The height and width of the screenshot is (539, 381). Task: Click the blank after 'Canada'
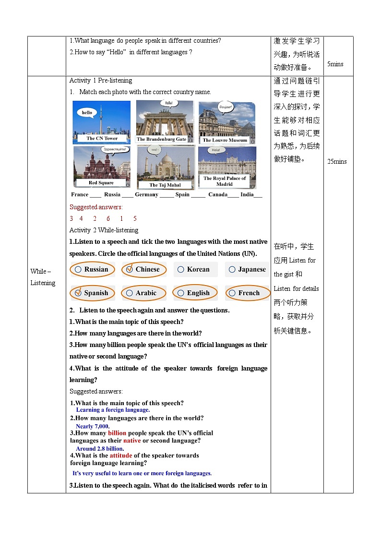[x=233, y=195]
